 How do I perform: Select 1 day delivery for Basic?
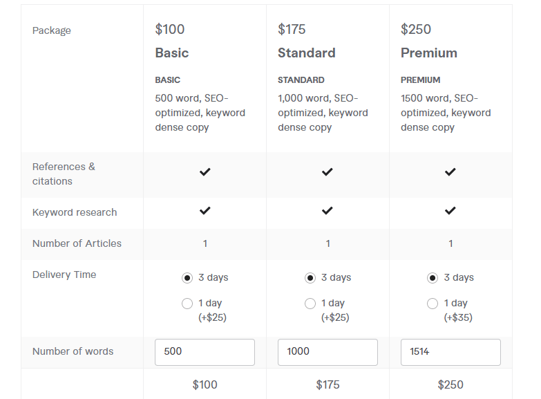click(x=187, y=304)
